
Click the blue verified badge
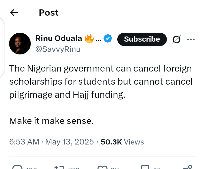point(108,38)
